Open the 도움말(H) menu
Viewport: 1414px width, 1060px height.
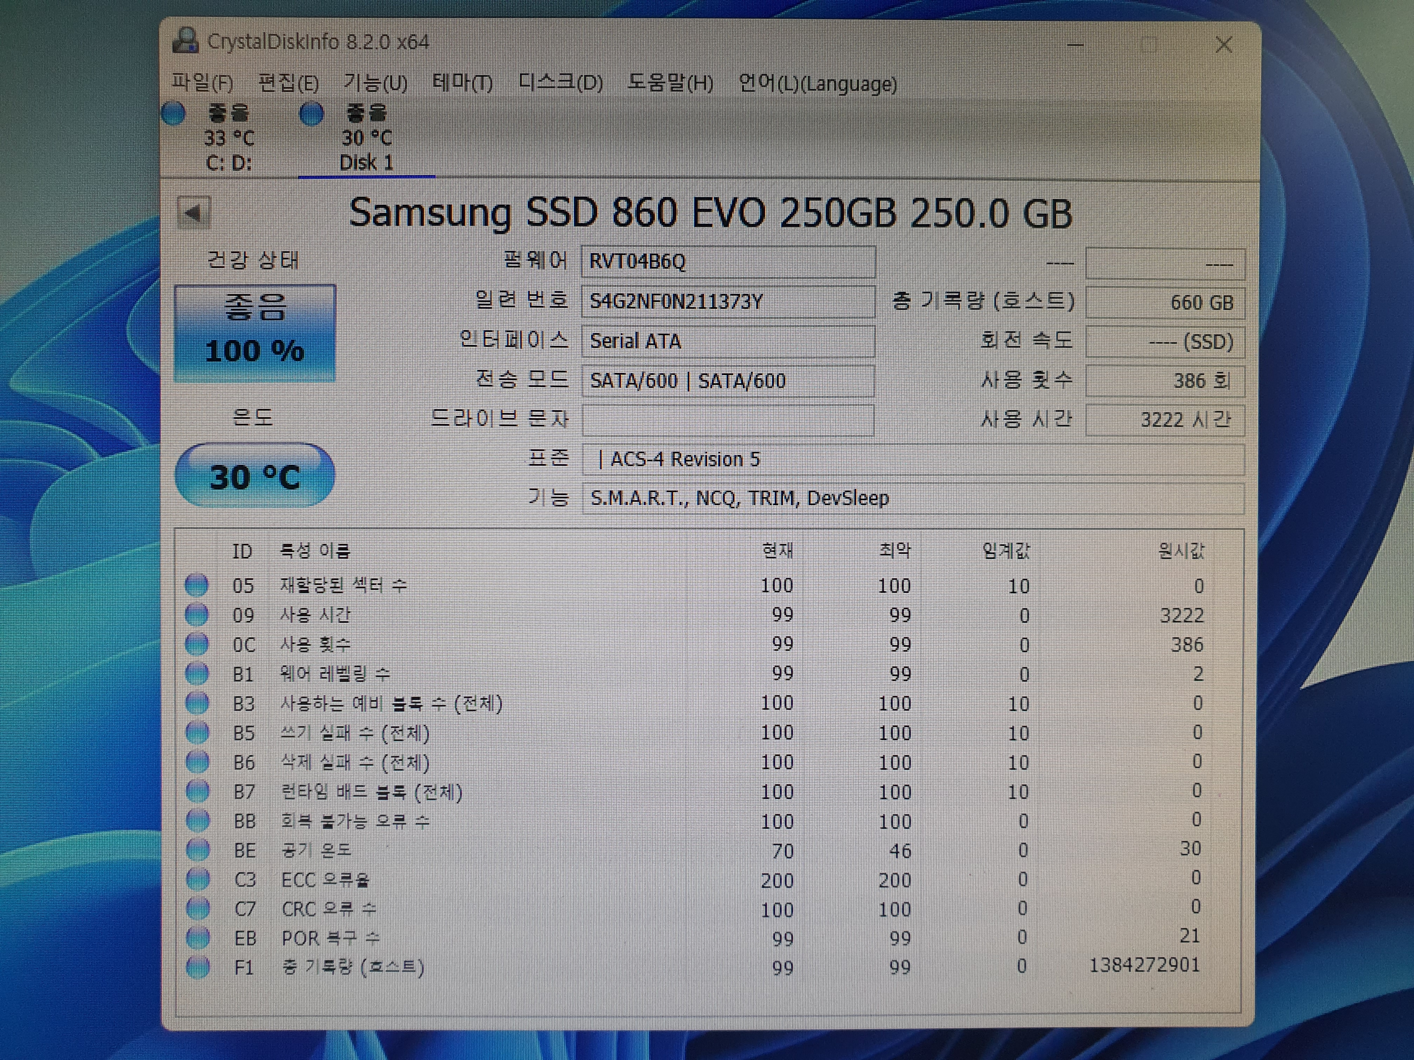[670, 83]
